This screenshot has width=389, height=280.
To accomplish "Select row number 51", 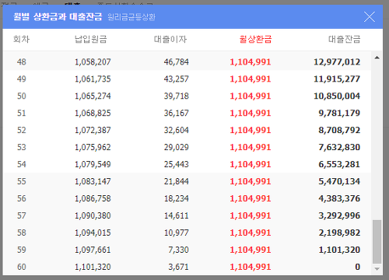I will point(22,113).
